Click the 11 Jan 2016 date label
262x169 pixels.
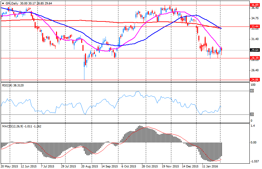210,166
